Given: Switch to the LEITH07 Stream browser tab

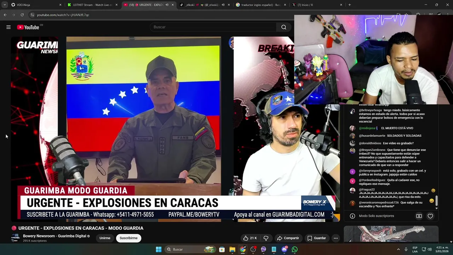Looking at the screenshot, I should [92, 5].
